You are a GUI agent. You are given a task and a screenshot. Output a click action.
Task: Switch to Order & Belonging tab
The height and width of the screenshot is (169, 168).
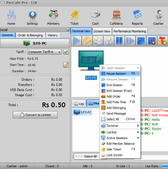pos(30,35)
